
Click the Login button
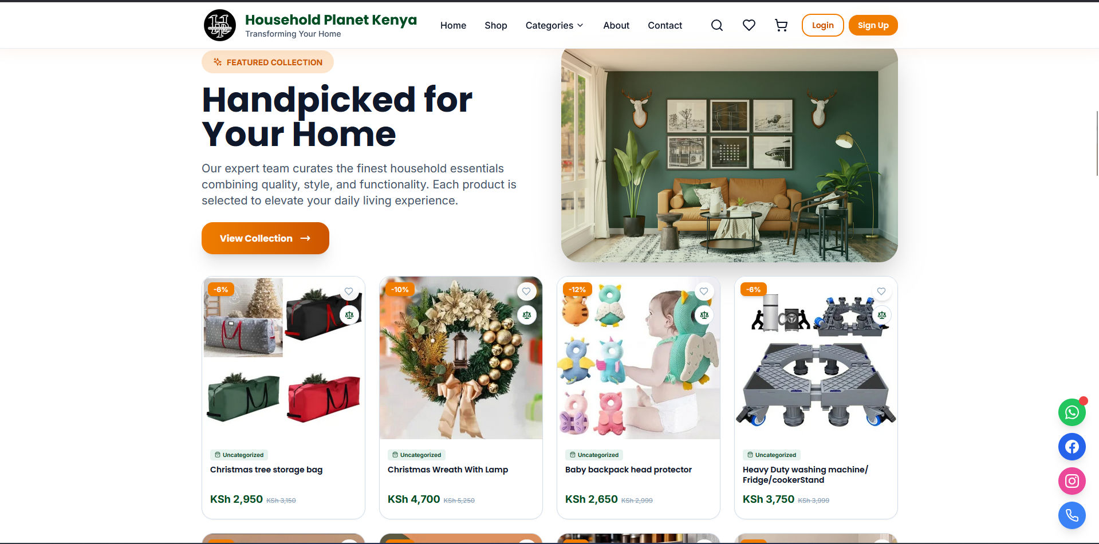point(822,25)
